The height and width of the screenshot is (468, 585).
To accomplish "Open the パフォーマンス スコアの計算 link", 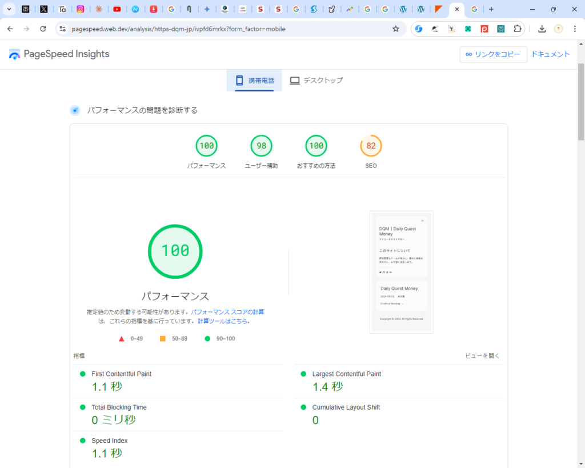I will 227,312.
